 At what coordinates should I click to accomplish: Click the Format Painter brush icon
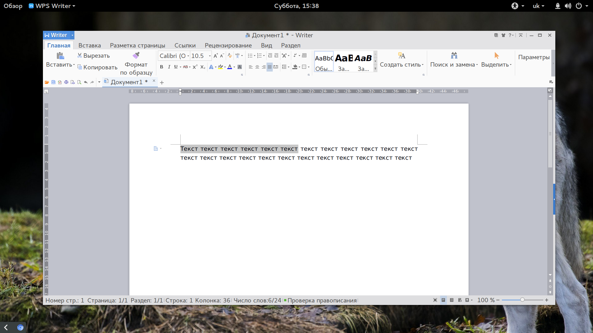(136, 55)
